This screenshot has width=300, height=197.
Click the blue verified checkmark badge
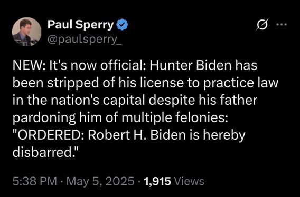click(x=122, y=25)
